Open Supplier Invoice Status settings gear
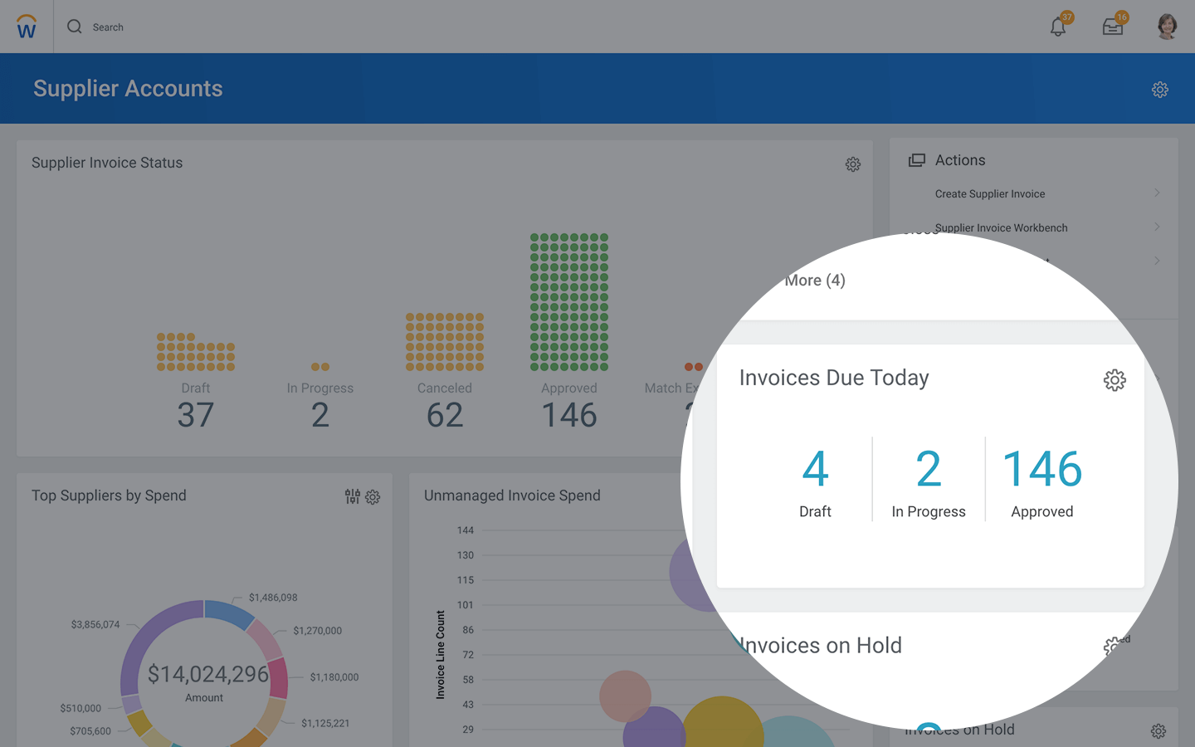 coord(852,164)
